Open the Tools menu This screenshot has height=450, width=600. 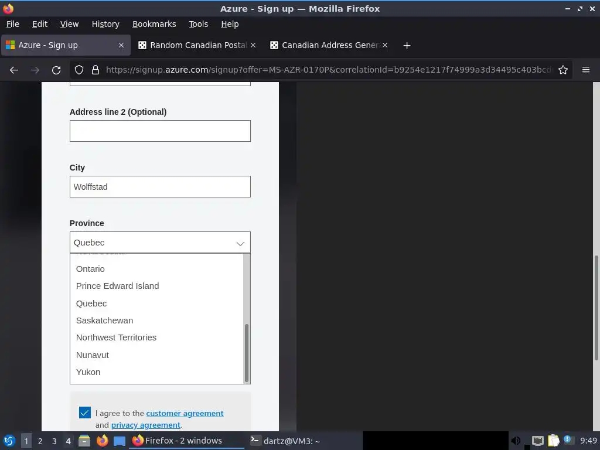pos(198,24)
